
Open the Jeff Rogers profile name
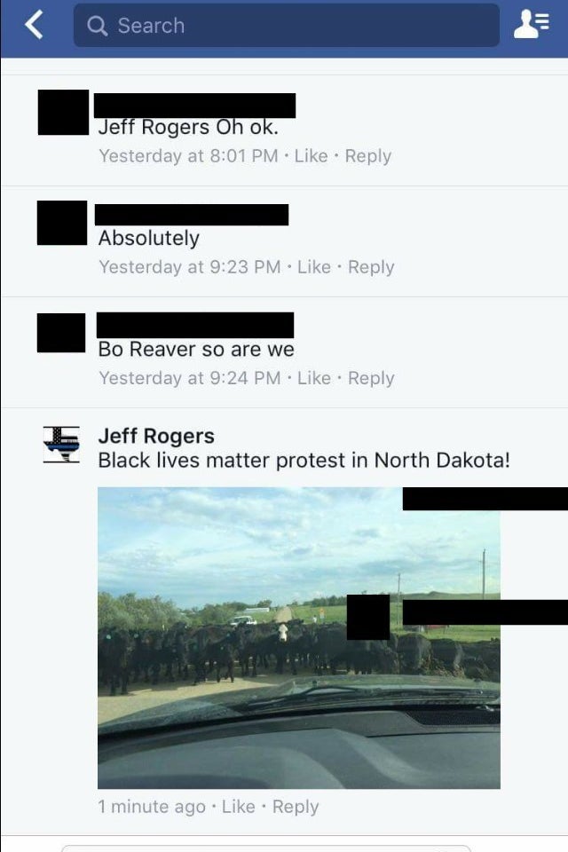pyautogui.click(x=156, y=436)
